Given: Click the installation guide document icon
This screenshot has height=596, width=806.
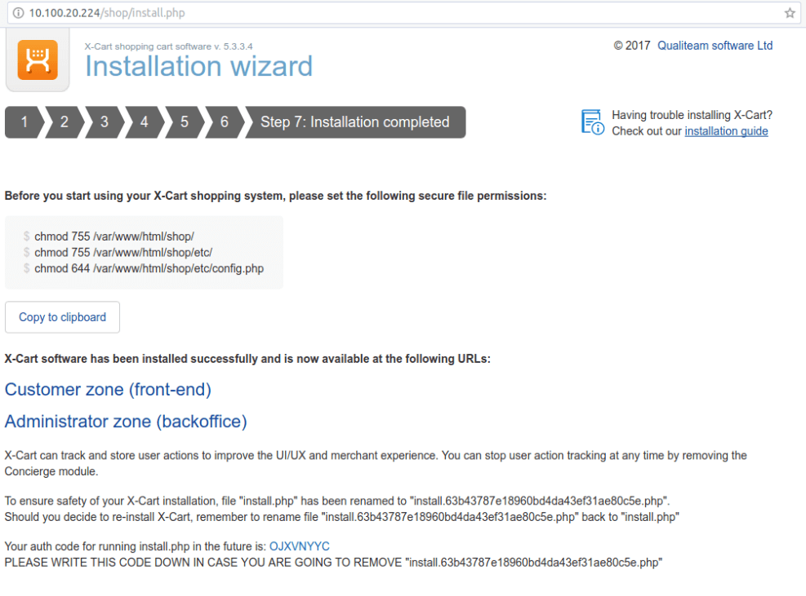Looking at the screenshot, I should point(592,122).
